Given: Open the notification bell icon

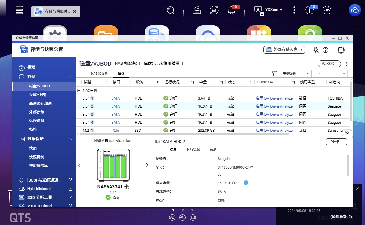Looking at the screenshot, I should click(231, 10).
